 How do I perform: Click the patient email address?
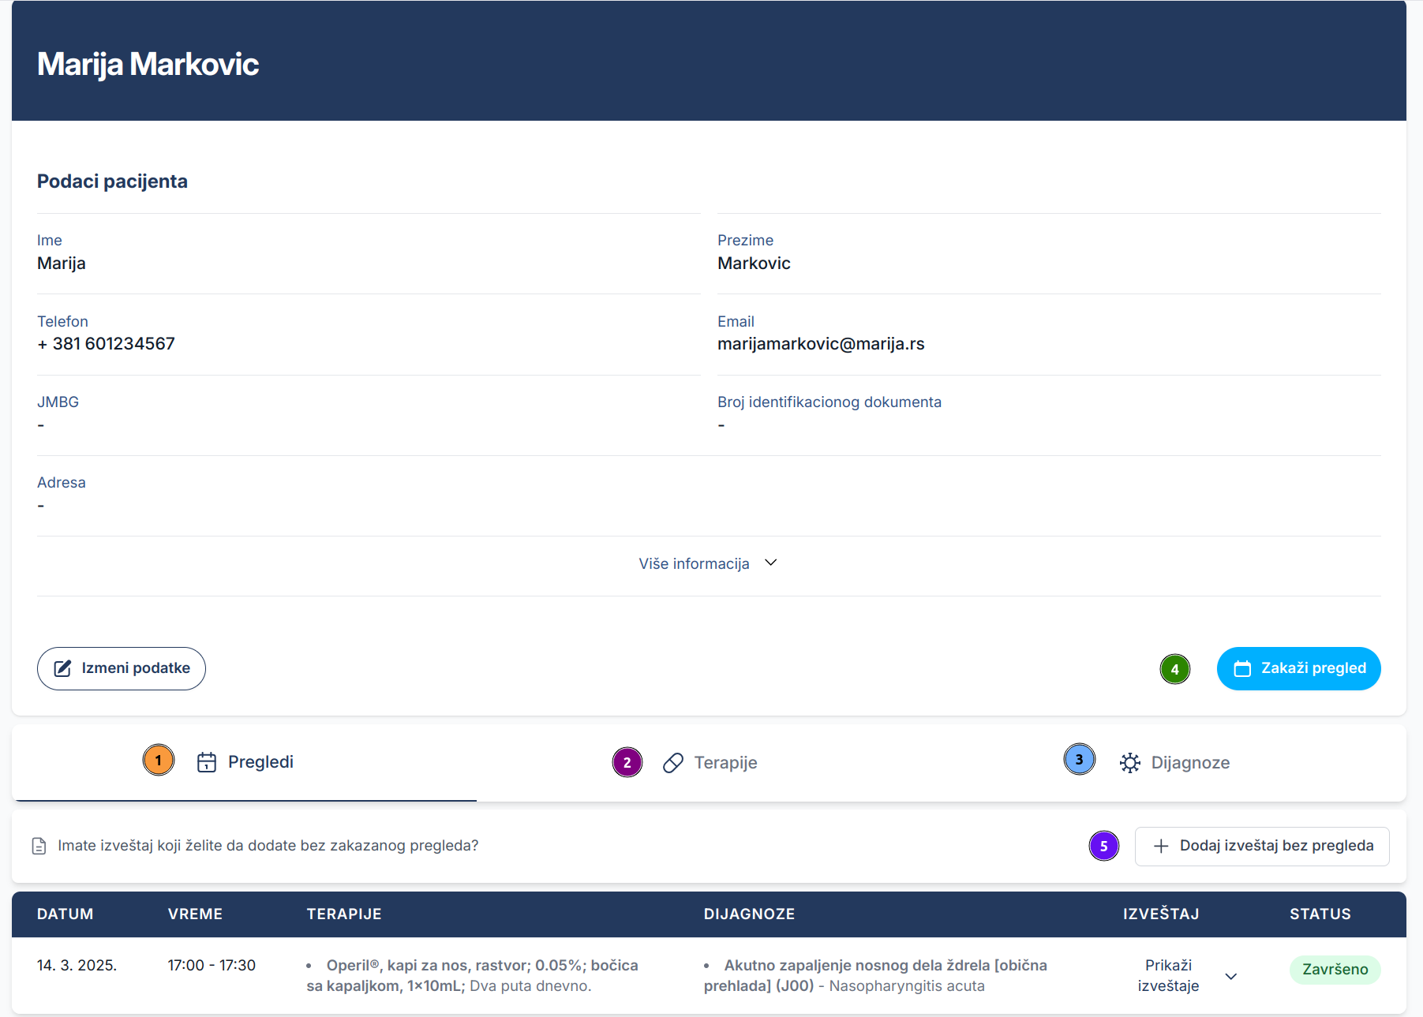[x=821, y=343]
